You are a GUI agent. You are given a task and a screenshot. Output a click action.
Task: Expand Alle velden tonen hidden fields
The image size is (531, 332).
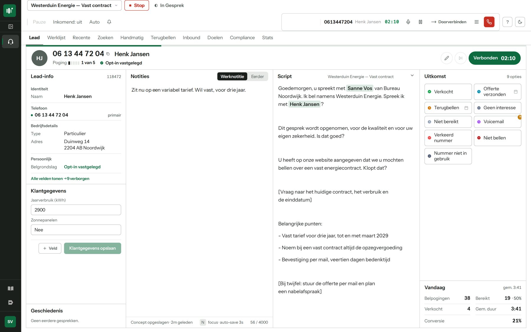pos(60,179)
